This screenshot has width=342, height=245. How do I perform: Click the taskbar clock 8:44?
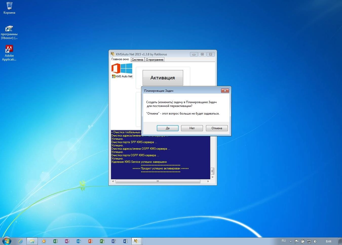[329, 241]
